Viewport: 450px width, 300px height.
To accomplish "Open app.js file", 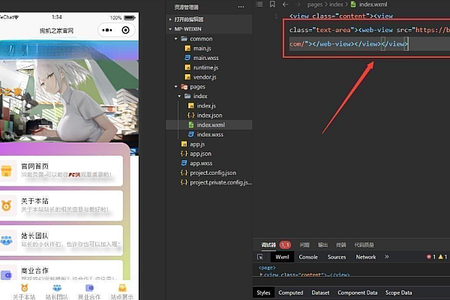I will point(197,144).
